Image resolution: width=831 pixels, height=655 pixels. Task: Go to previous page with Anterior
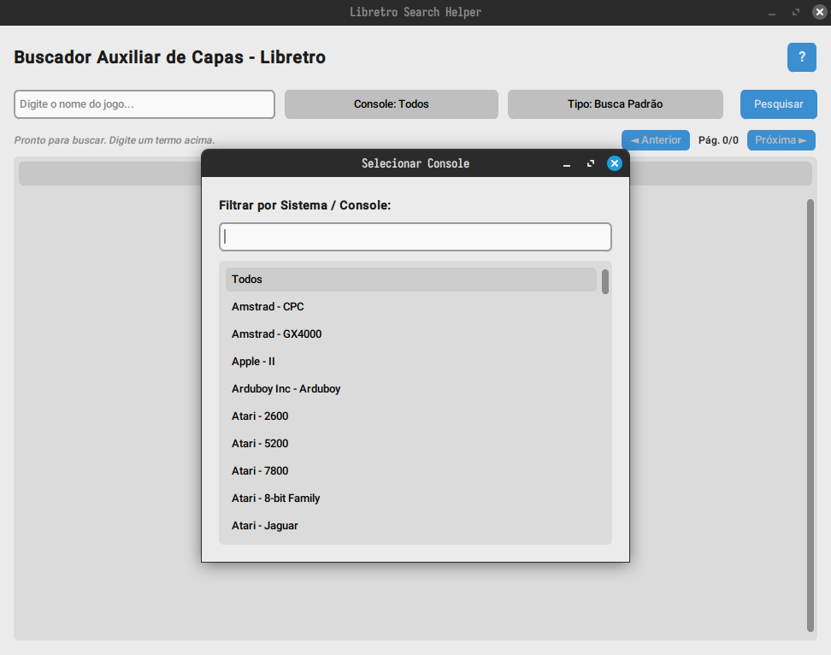tap(656, 140)
